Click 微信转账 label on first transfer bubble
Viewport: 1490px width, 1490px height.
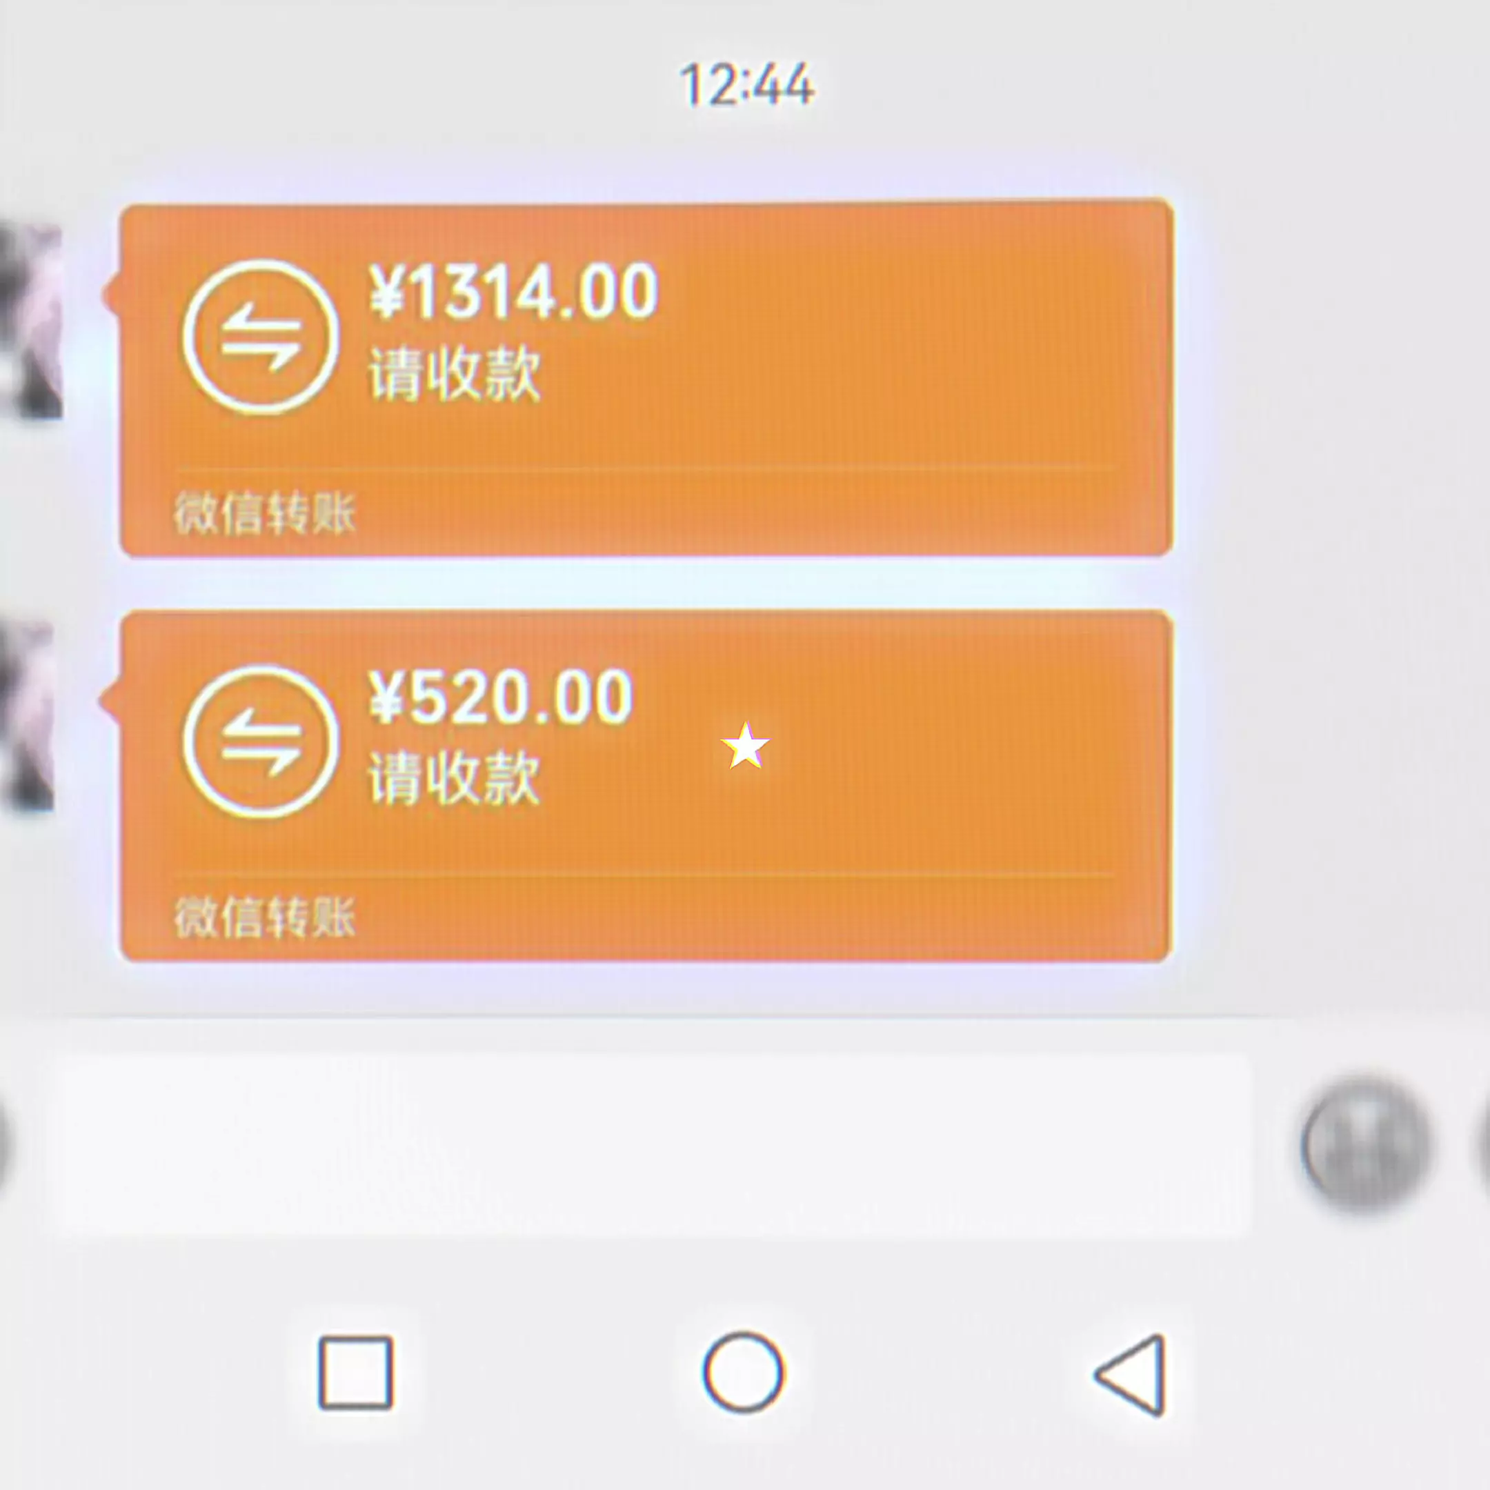point(264,514)
